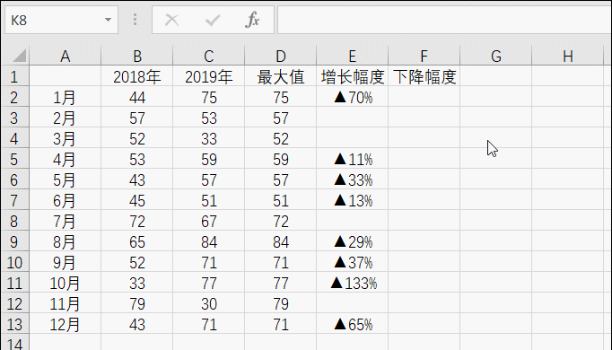Image resolution: width=612 pixels, height=350 pixels.
Task: Click the ▲133% growth cell
Action: coord(353,283)
